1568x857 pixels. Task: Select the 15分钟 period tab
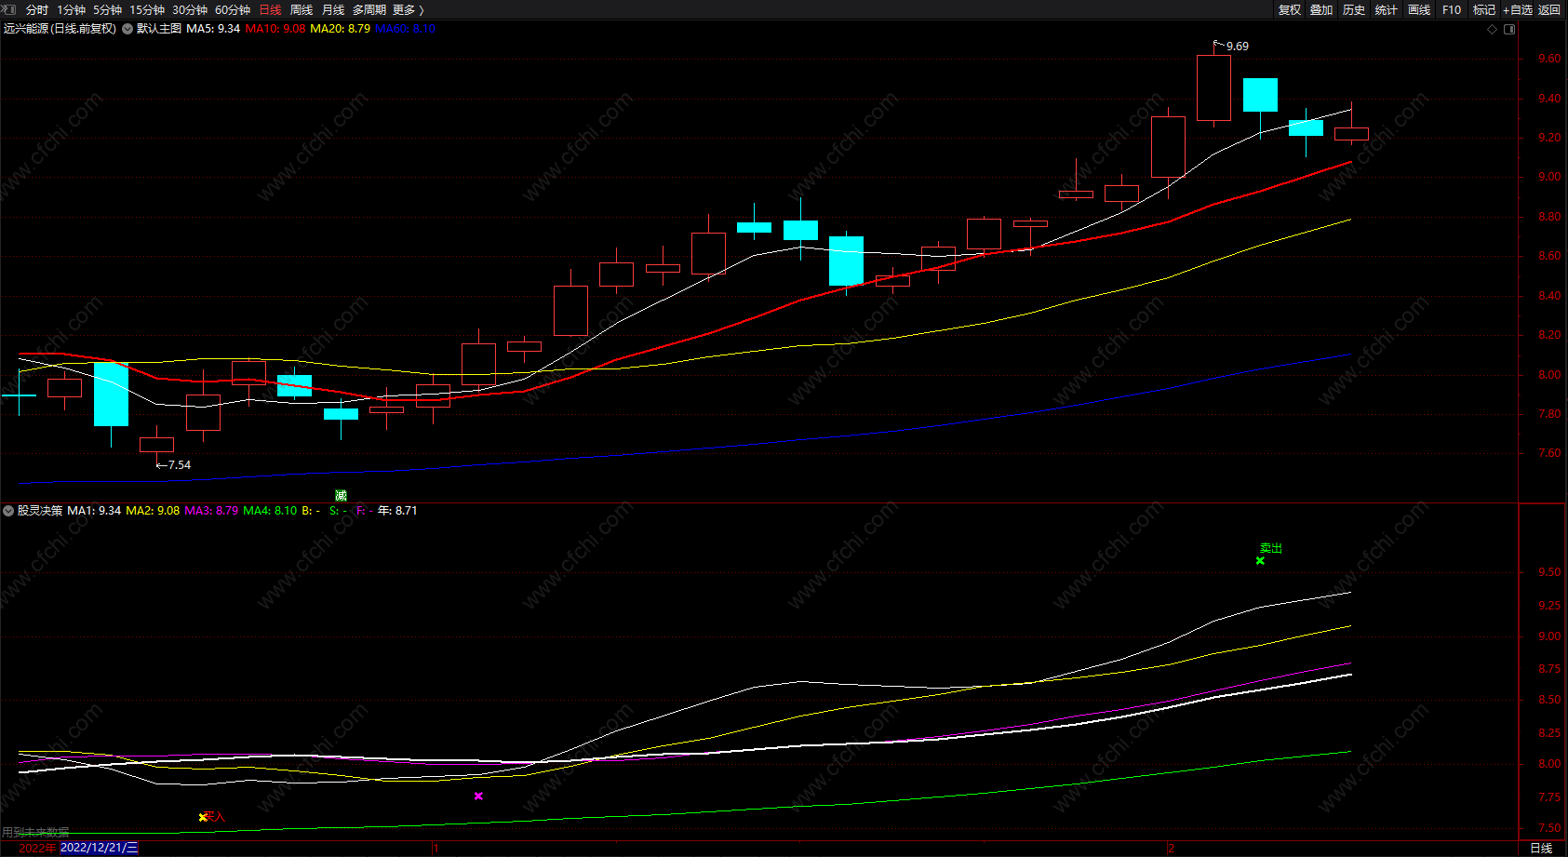point(147,10)
